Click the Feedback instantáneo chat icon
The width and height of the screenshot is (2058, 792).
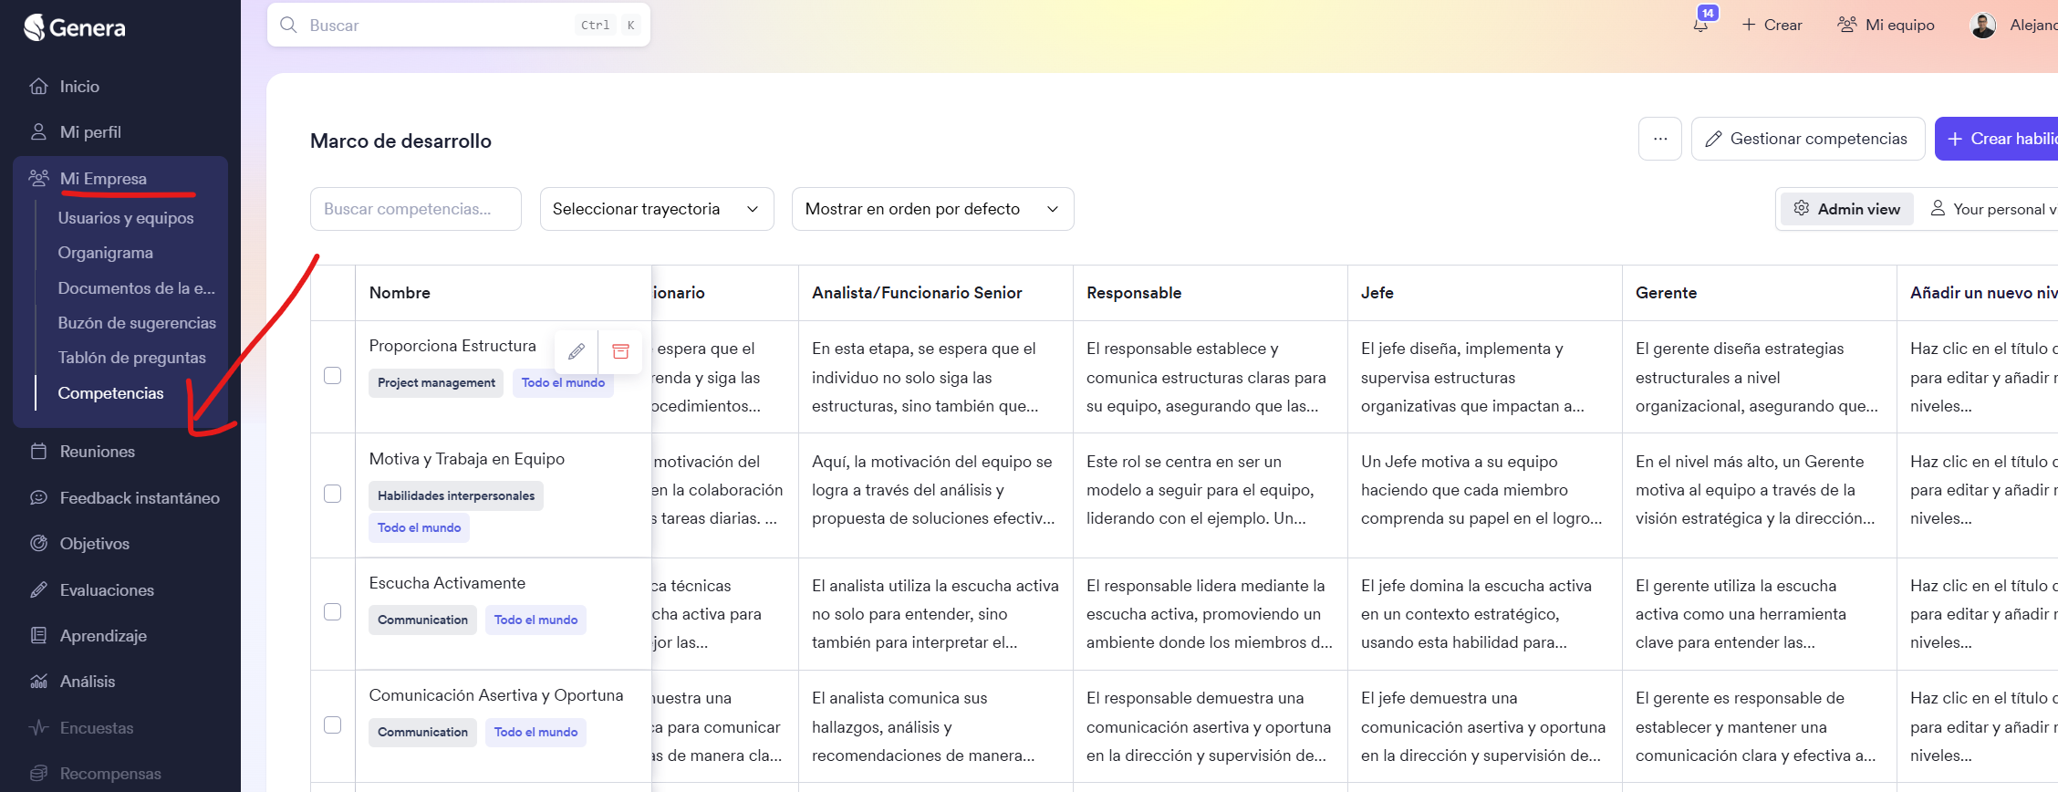[x=38, y=498]
